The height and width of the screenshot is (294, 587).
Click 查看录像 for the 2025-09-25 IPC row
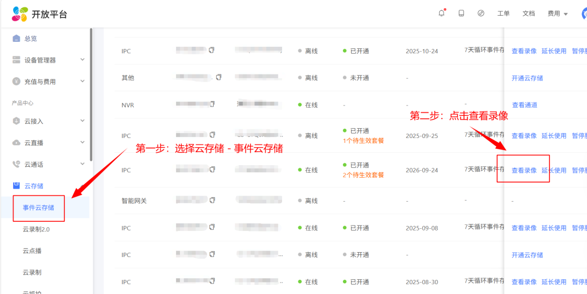[524, 135]
